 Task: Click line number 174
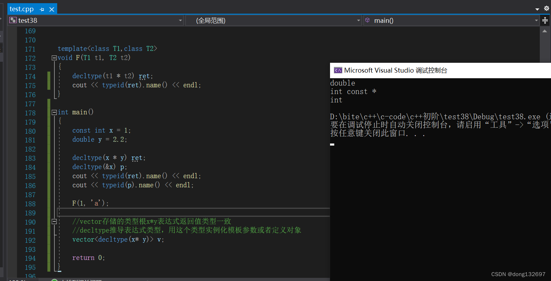pyautogui.click(x=30, y=76)
